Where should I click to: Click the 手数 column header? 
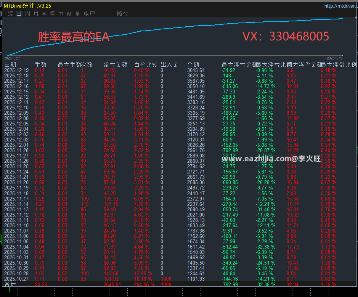(x=41, y=64)
